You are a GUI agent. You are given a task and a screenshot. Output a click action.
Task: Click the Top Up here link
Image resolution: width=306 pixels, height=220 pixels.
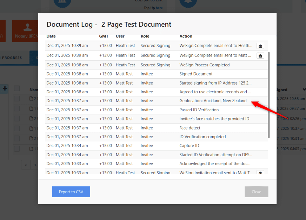point(159,8)
